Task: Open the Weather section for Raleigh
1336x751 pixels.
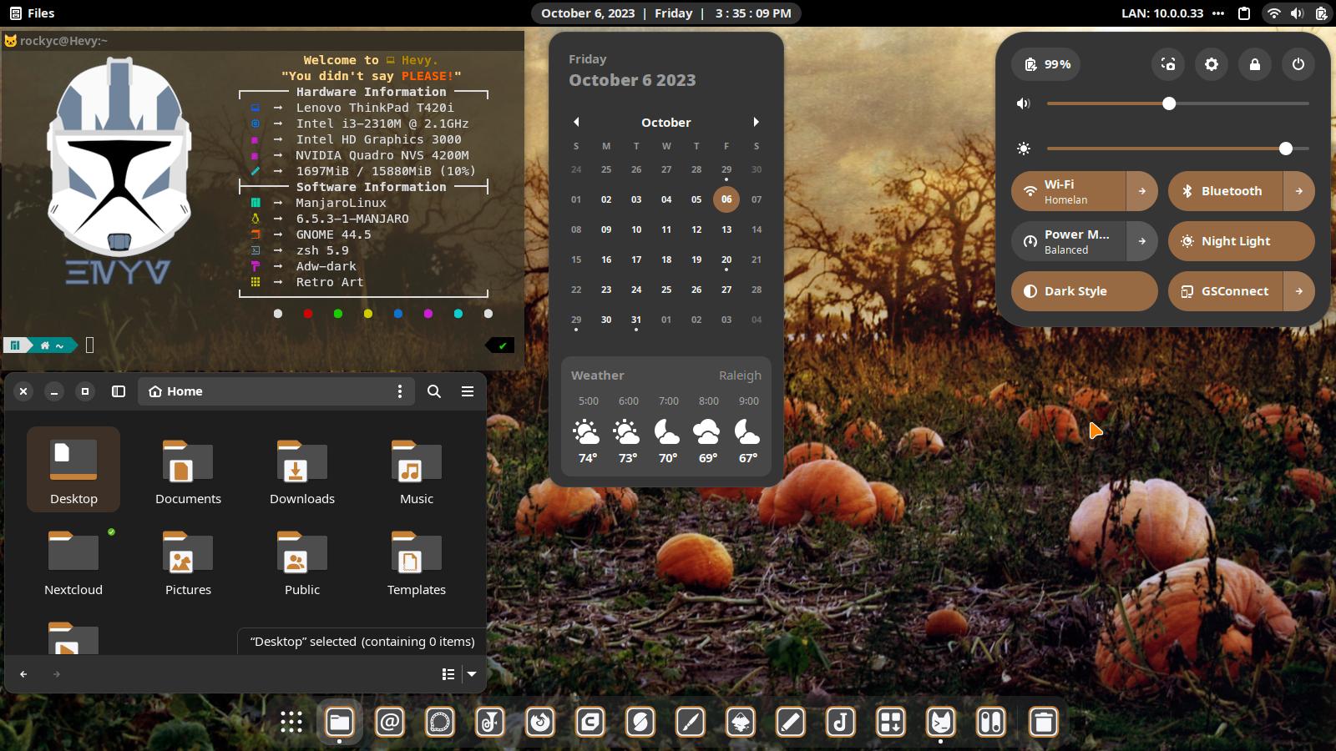Action: click(666, 417)
